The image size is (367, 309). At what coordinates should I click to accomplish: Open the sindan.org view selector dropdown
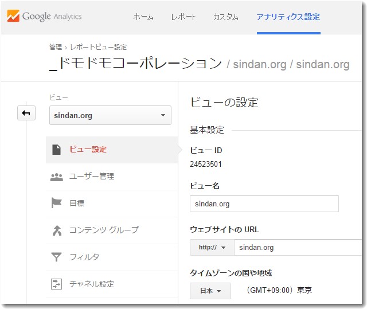pos(110,115)
